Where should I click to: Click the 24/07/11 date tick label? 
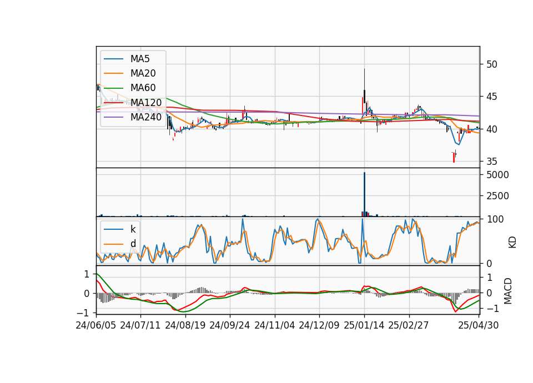pos(140,326)
